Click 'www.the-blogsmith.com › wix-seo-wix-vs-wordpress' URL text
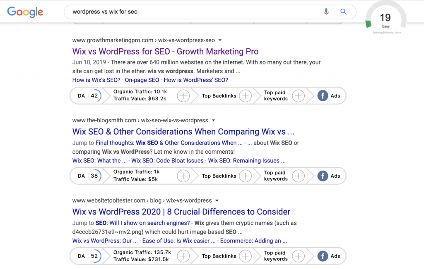The height and width of the screenshot is (269, 424). [x=140, y=120]
